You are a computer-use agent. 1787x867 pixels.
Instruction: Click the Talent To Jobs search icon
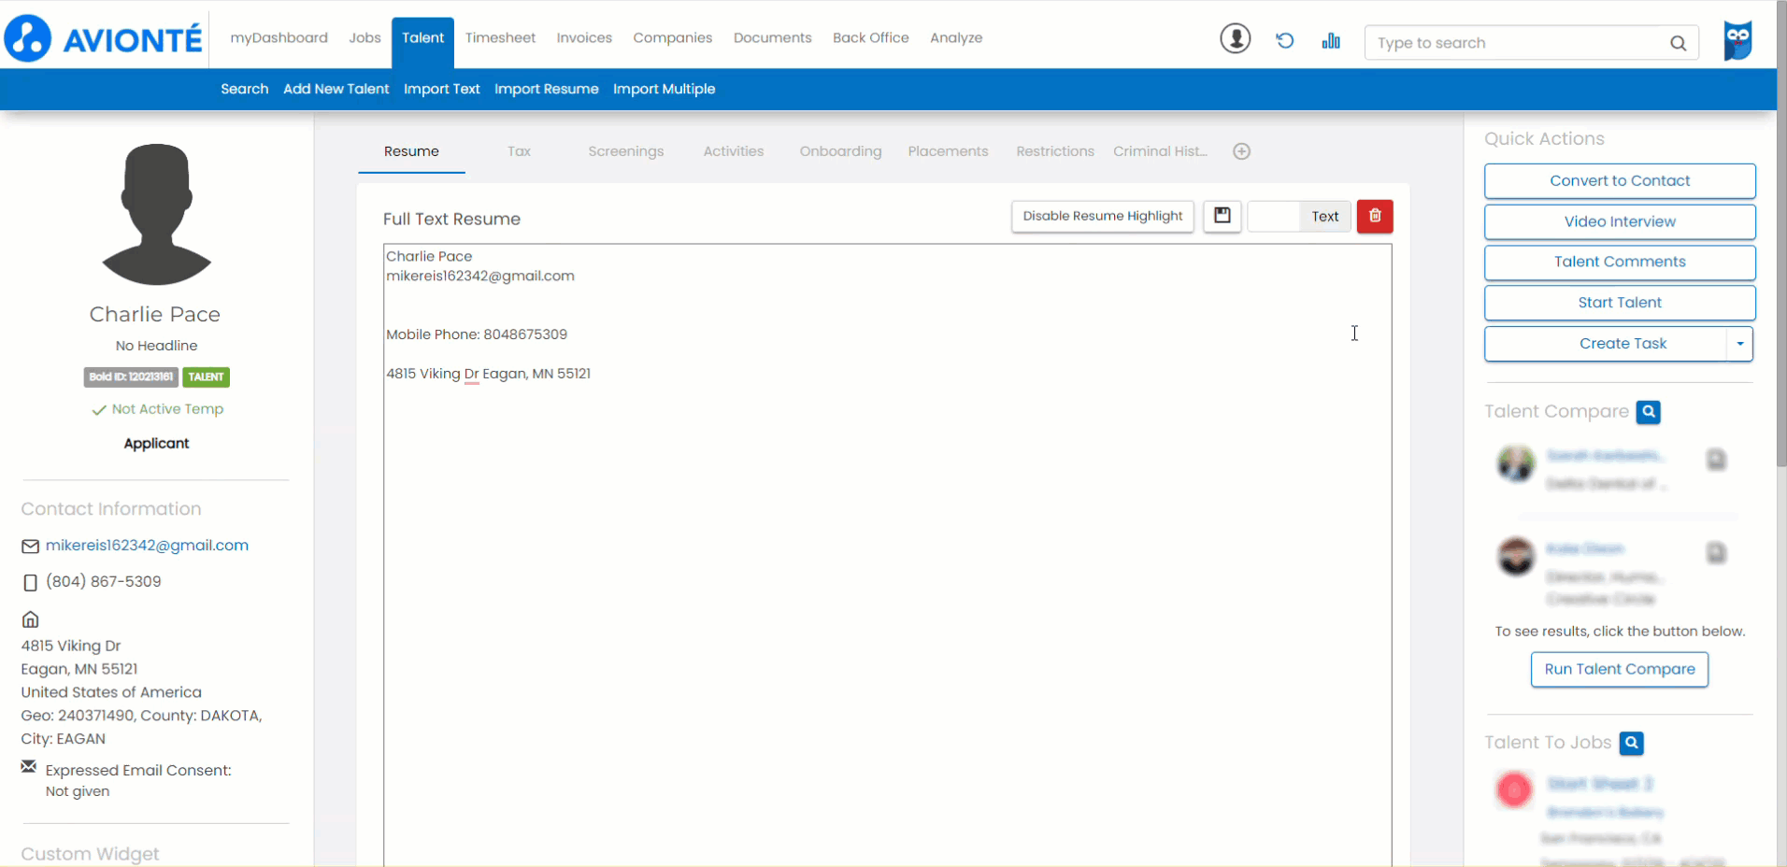click(x=1632, y=743)
